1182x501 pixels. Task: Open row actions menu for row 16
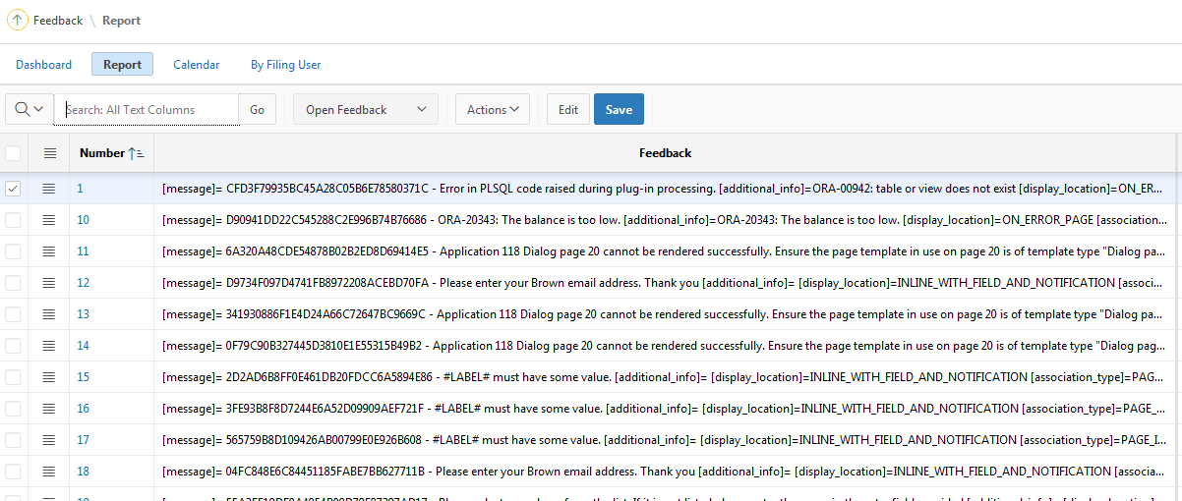pyautogui.click(x=49, y=409)
